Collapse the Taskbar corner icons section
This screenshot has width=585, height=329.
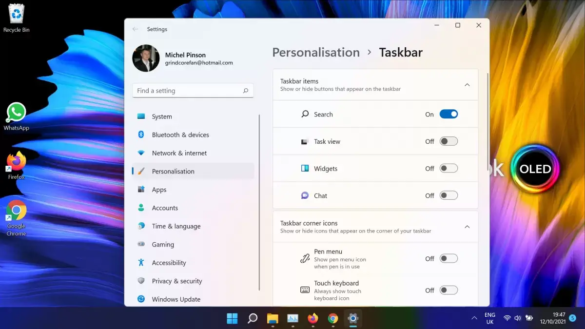[x=467, y=227]
